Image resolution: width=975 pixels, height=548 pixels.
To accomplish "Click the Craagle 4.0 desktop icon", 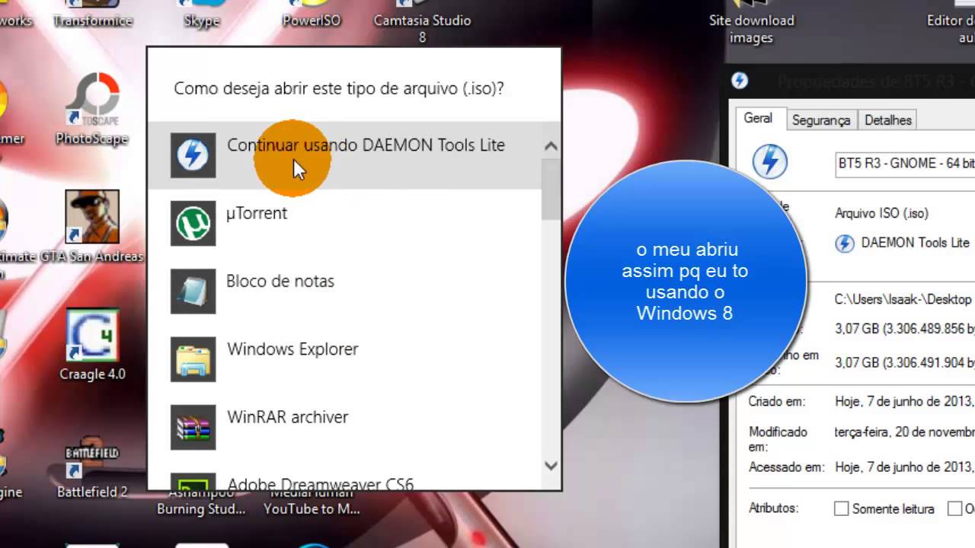I will 92,345.
